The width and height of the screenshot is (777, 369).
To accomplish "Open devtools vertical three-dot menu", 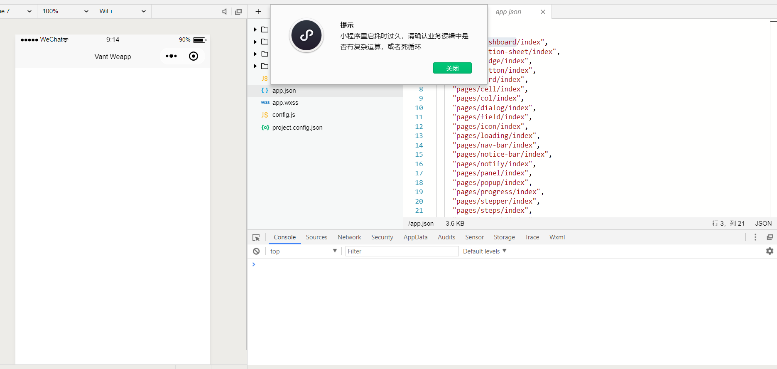I will pos(755,237).
